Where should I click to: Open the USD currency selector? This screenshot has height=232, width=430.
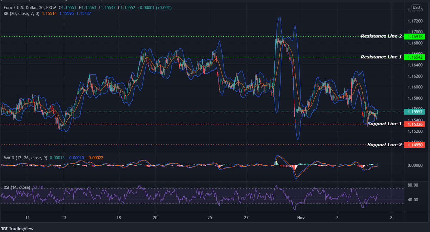click(x=416, y=7)
